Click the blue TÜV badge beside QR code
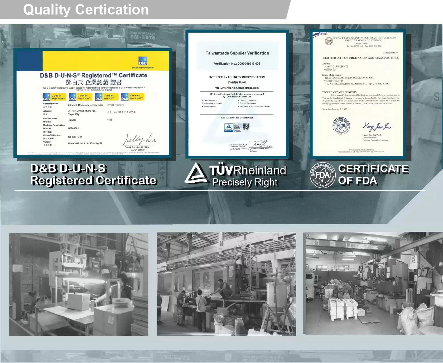443x363 pixels. click(228, 128)
